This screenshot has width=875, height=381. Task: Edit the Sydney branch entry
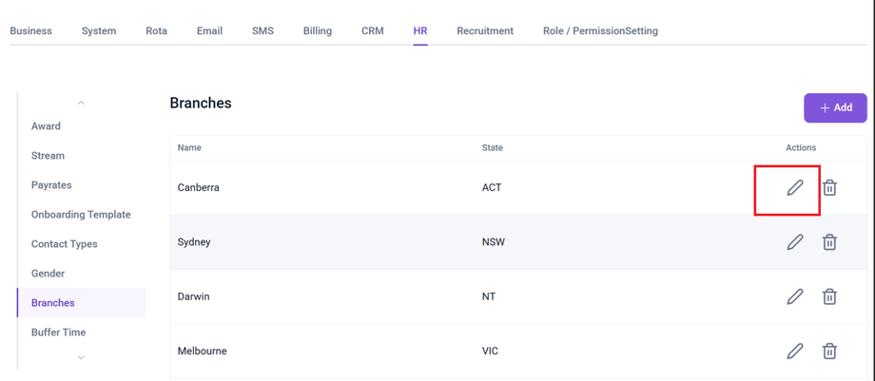(795, 242)
